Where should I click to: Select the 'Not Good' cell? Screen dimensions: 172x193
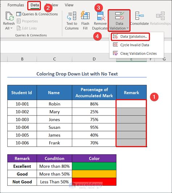click(22, 182)
